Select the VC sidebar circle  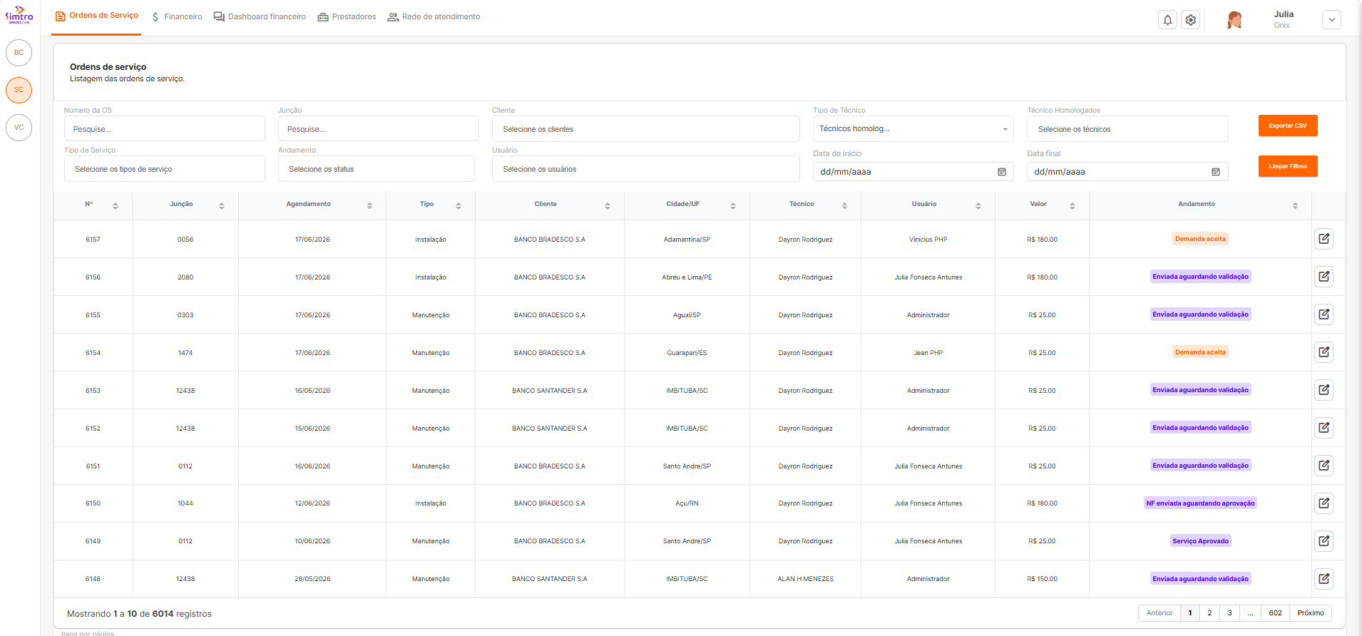coord(19,128)
